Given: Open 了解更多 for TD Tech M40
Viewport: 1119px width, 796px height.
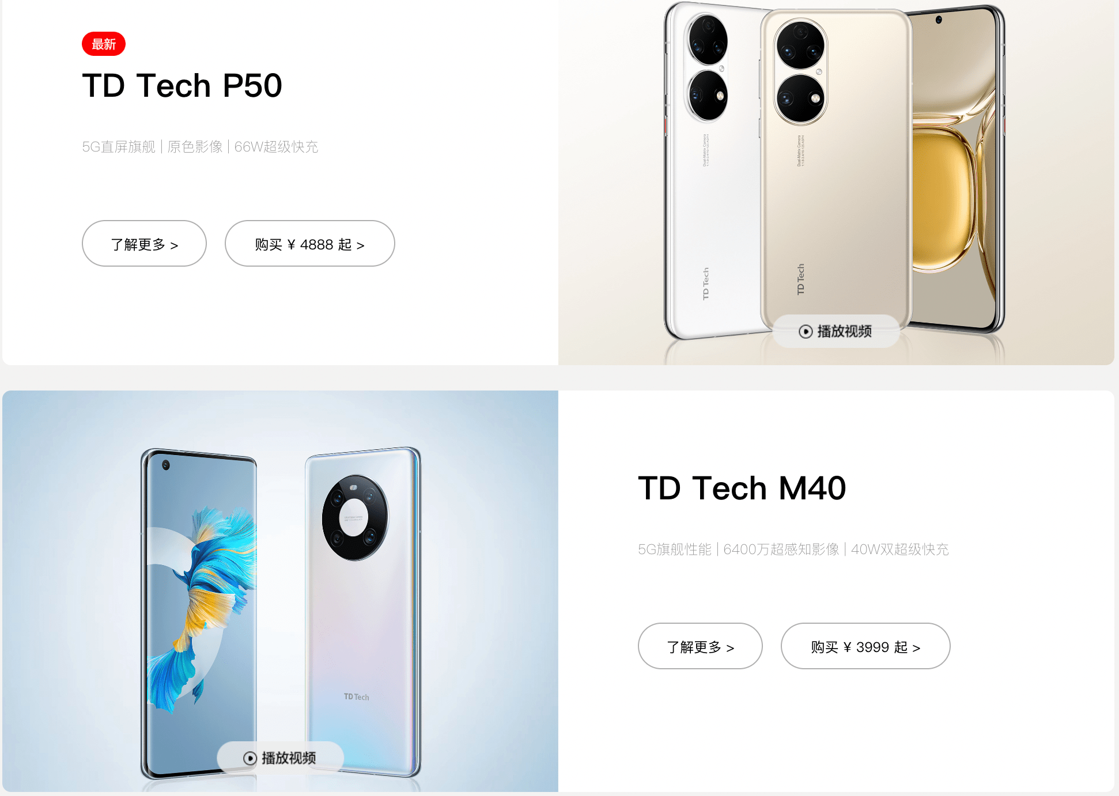Looking at the screenshot, I should pyautogui.click(x=700, y=646).
